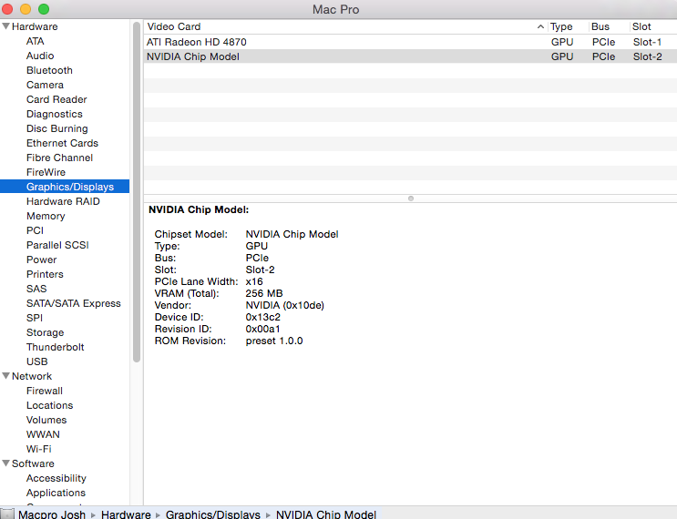Click the Network category label
The width and height of the screenshot is (677, 519).
click(32, 376)
